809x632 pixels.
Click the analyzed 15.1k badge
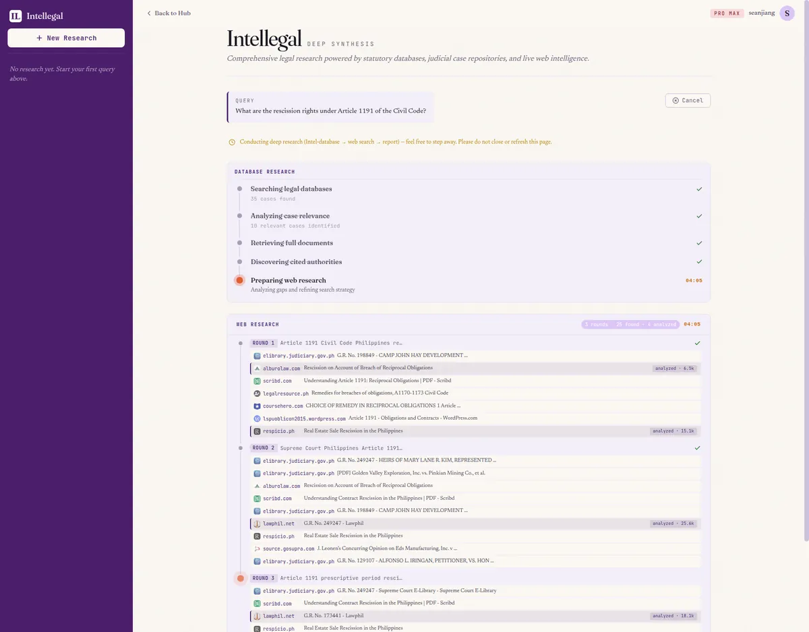click(x=673, y=431)
